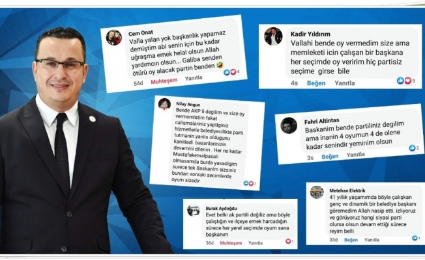Viewport: 425px width, 260px height.
Task: Click Muhteşem under Cem Onat's comment
Action: 164,81
